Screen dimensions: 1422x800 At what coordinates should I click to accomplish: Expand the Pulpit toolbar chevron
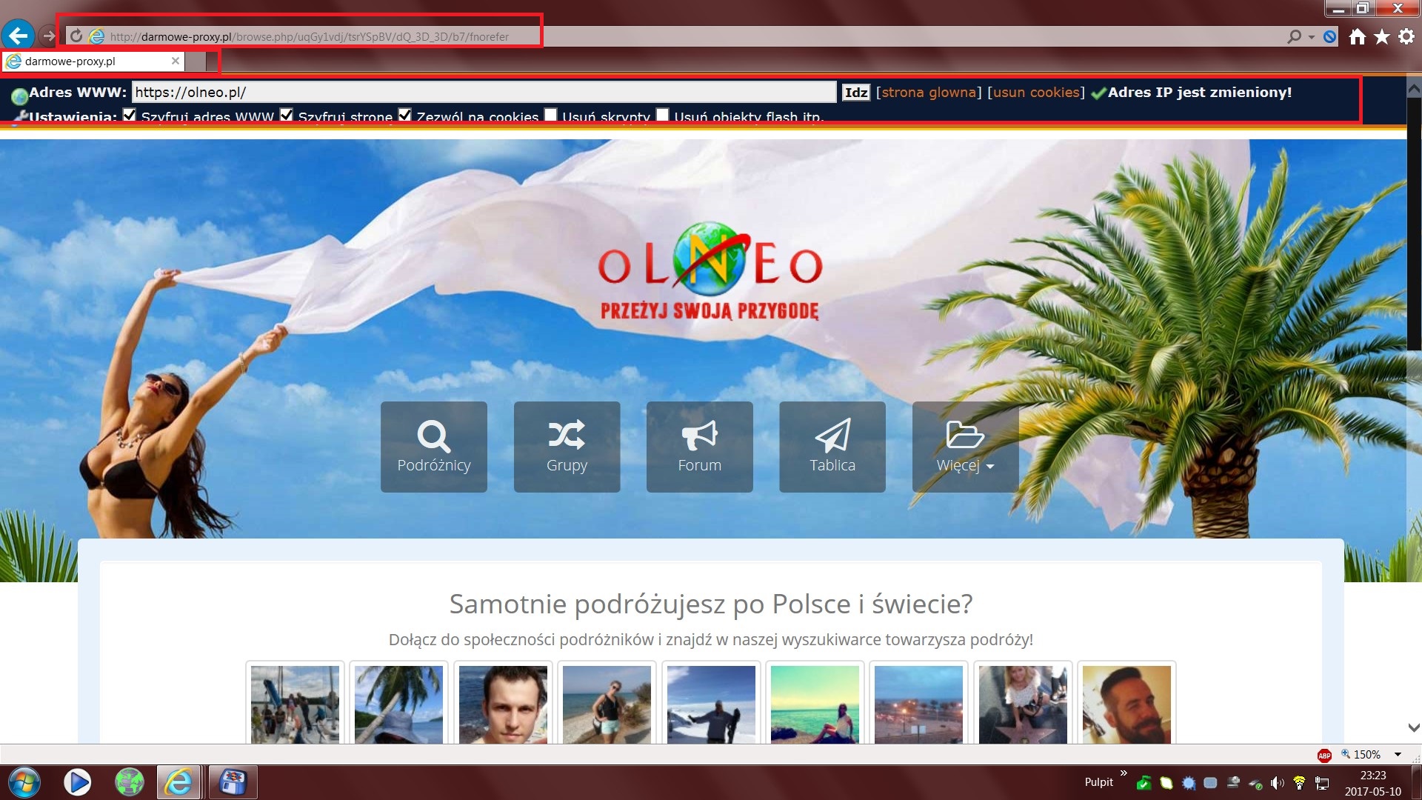click(x=1124, y=773)
